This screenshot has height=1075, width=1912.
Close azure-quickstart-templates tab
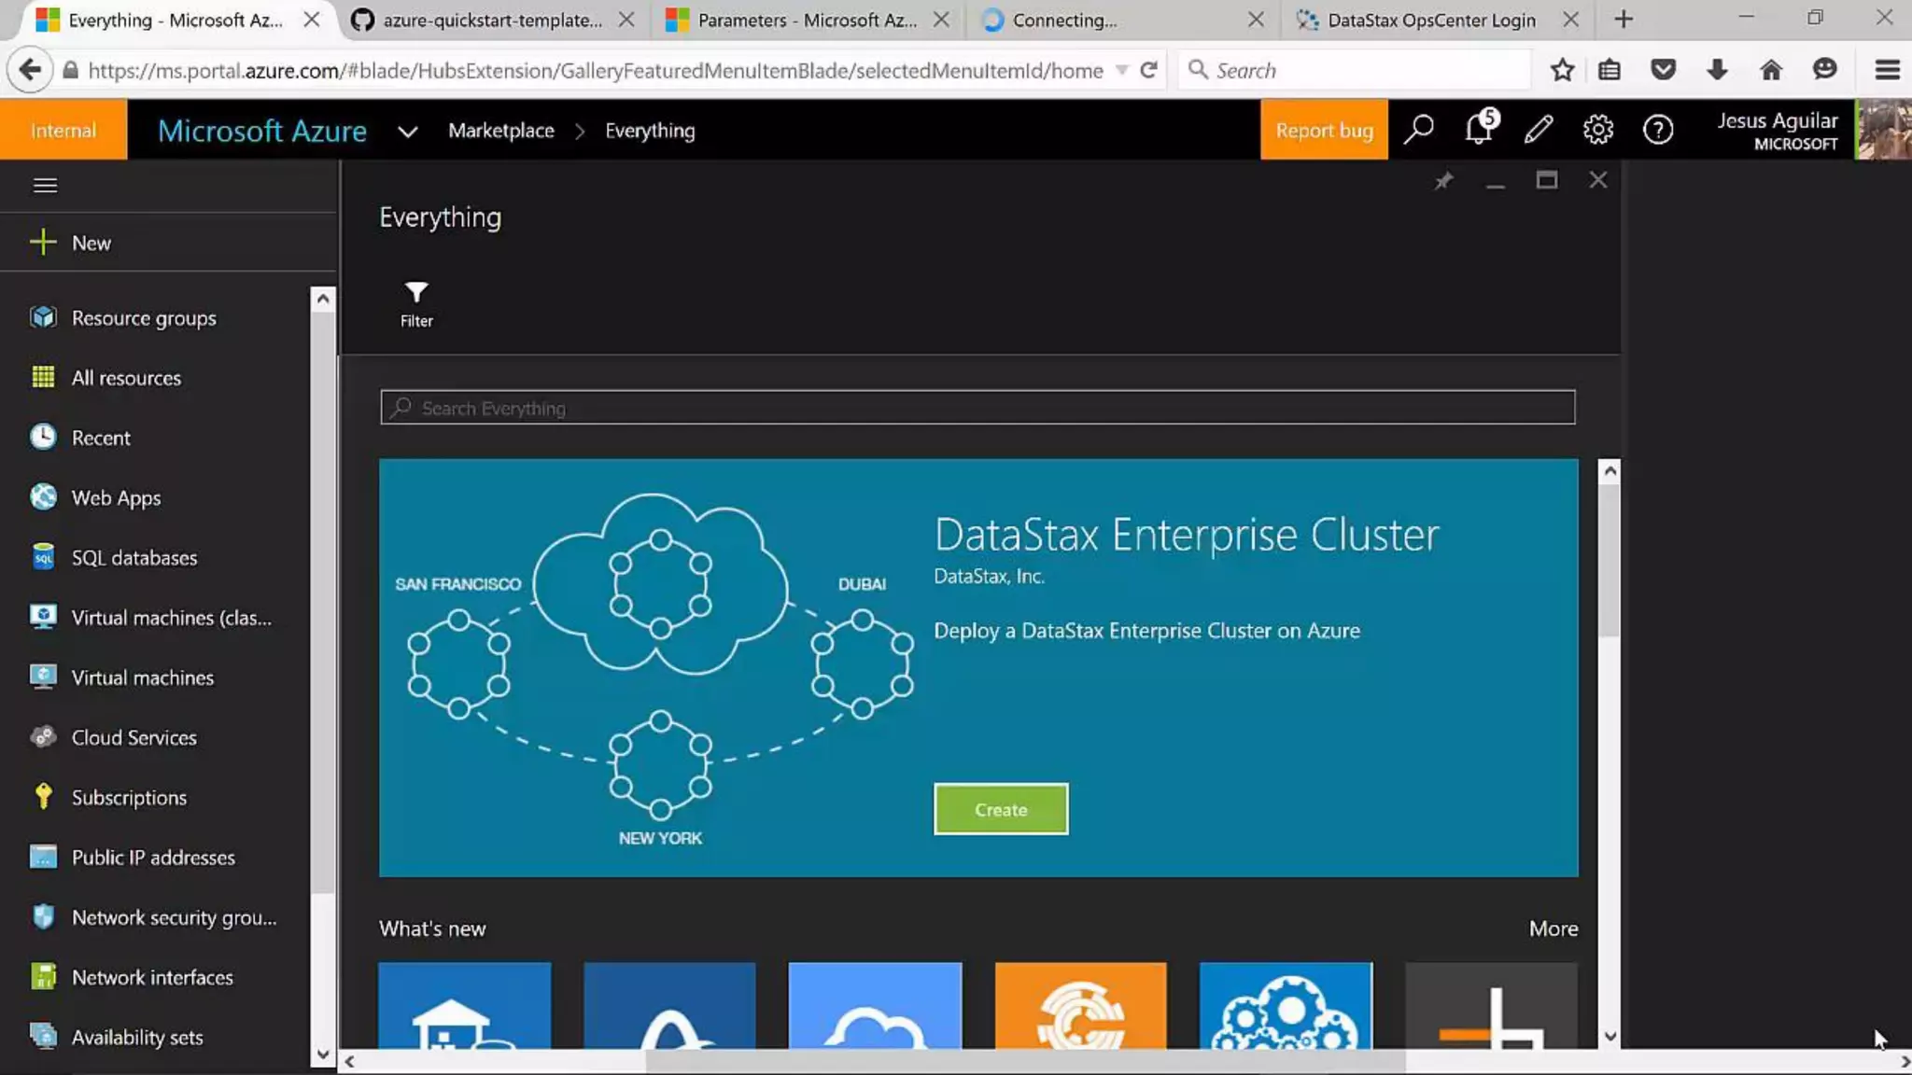(626, 20)
